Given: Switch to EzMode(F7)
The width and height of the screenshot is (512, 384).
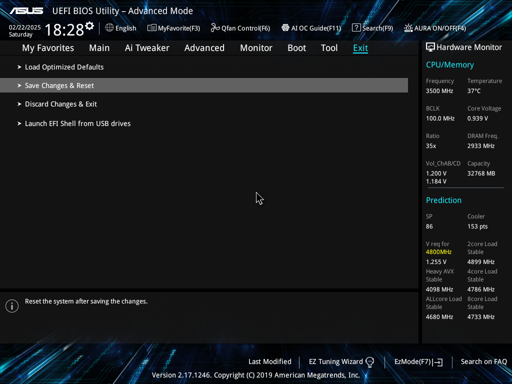Looking at the screenshot, I should tap(412, 362).
